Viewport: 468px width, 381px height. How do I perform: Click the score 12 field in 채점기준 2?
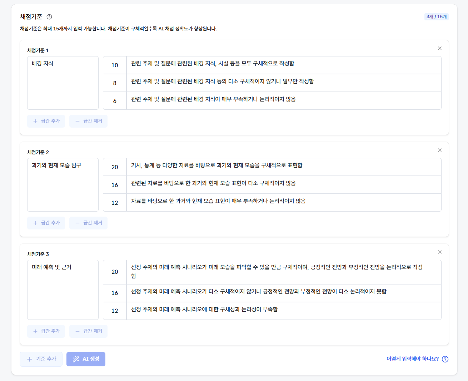point(115,203)
